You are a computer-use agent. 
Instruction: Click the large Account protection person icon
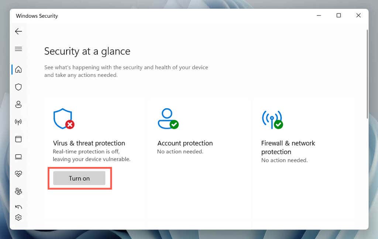tap(168, 119)
